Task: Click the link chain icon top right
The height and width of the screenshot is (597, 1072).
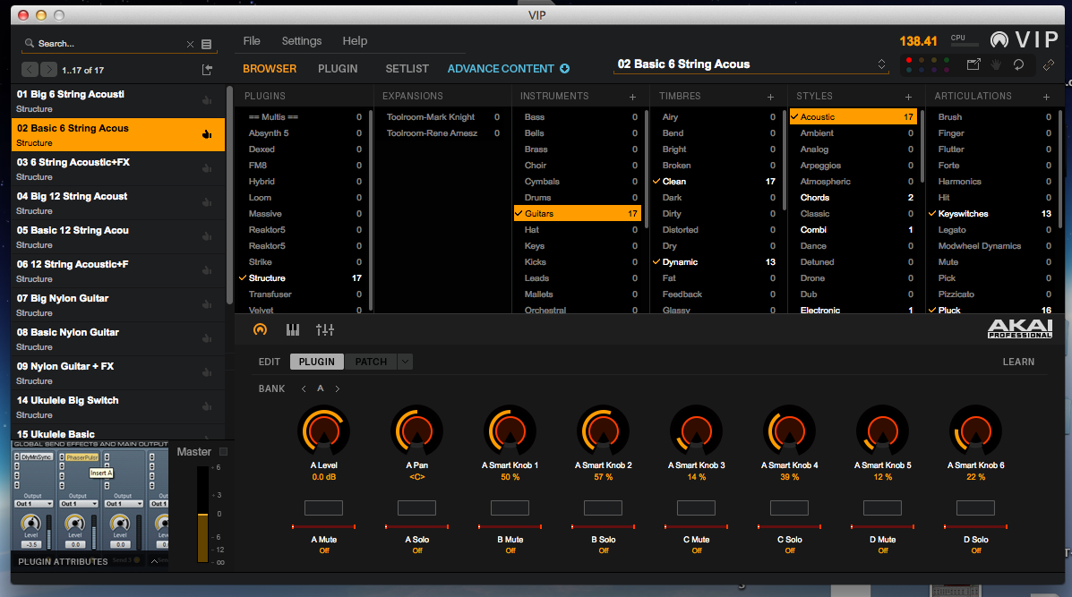Action: [1049, 64]
